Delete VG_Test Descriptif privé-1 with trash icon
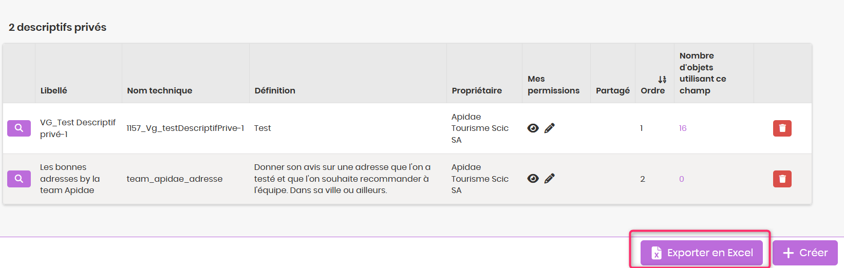Viewport: 844px width, 268px height. click(782, 128)
